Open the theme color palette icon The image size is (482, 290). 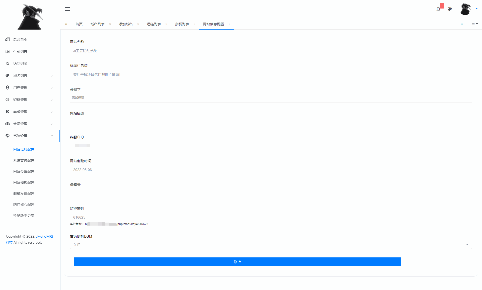coord(450,9)
